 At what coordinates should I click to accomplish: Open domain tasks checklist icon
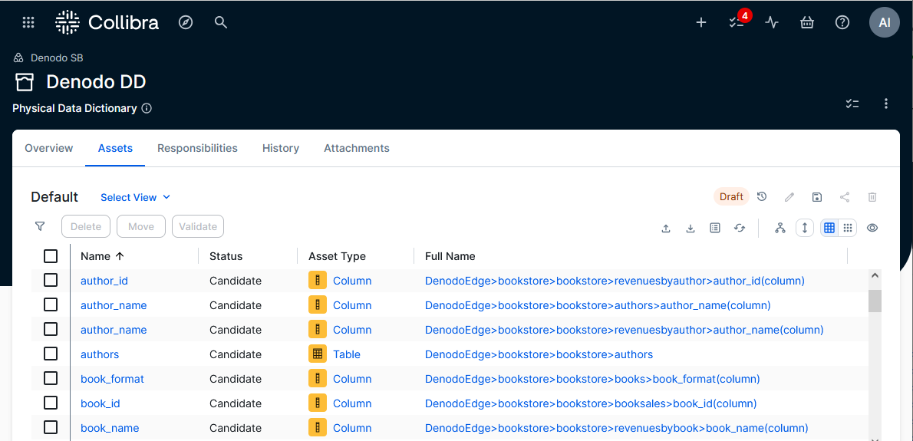[x=852, y=104]
